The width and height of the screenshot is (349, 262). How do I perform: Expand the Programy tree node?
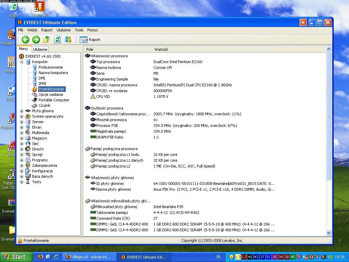(x=21, y=160)
